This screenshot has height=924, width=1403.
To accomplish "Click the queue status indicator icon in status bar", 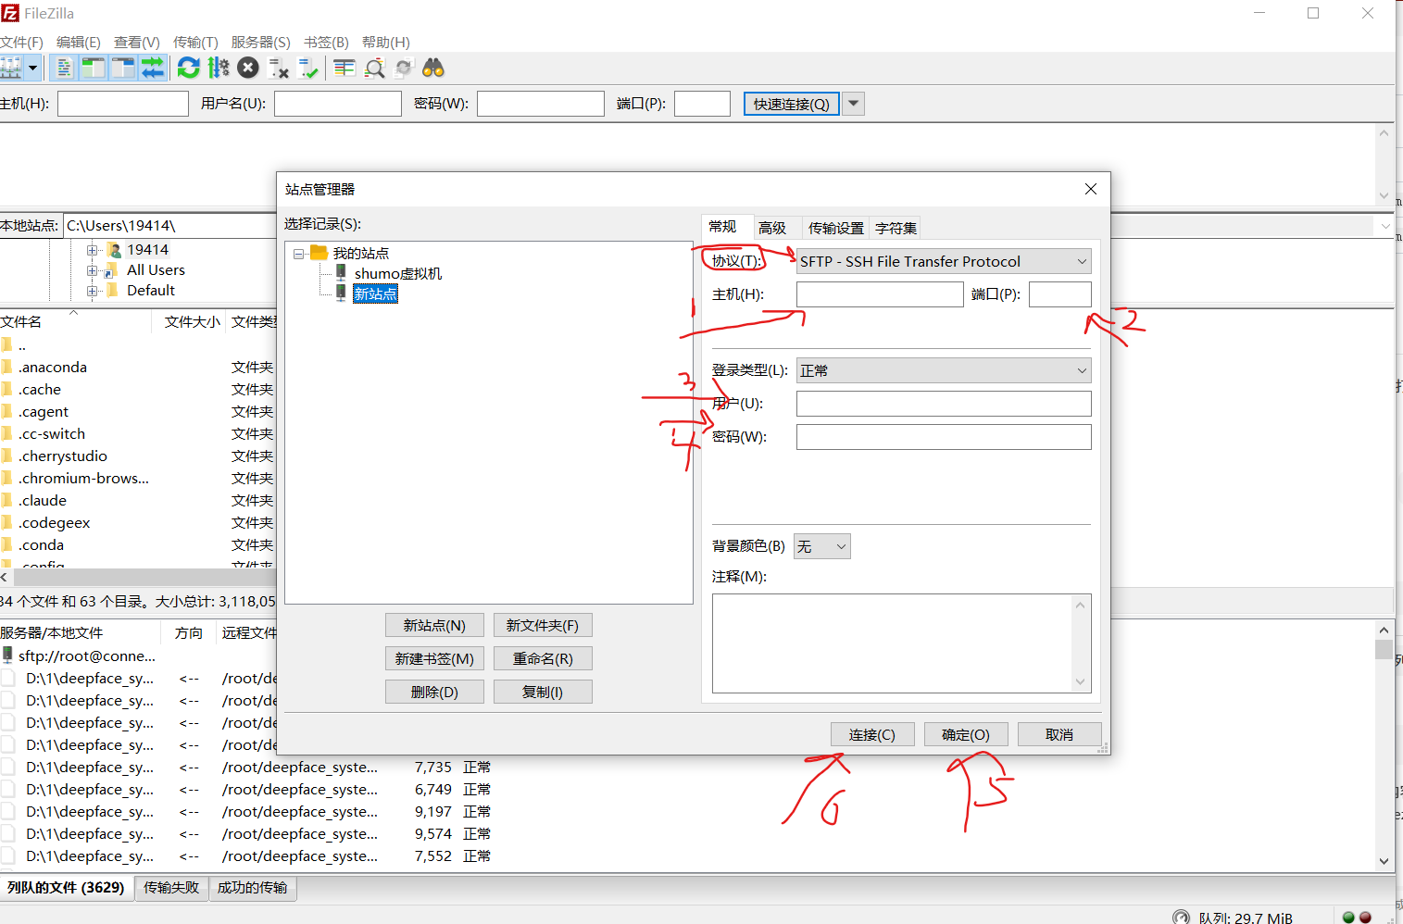I will coord(1181,918).
